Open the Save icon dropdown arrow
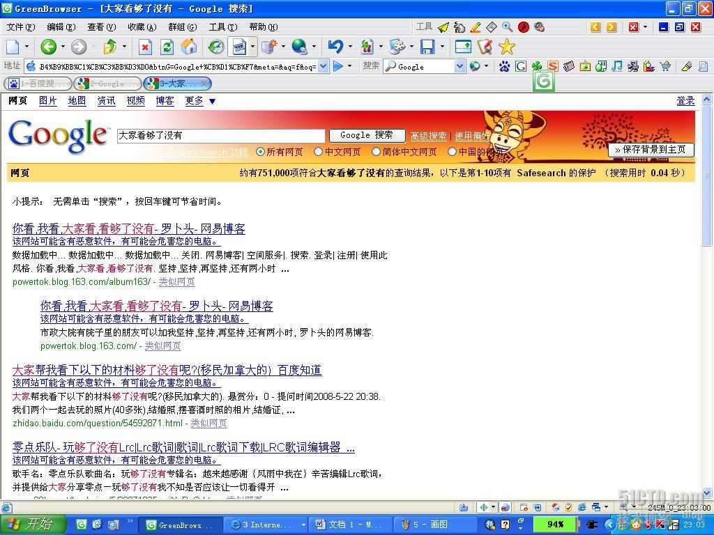Image resolution: width=714 pixels, height=535 pixels. click(442, 47)
